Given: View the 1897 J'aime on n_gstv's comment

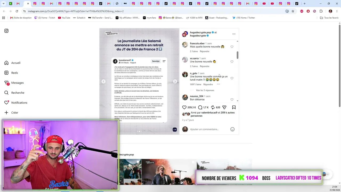Looking at the screenshot, I should pyautogui.click(x=196, y=85).
